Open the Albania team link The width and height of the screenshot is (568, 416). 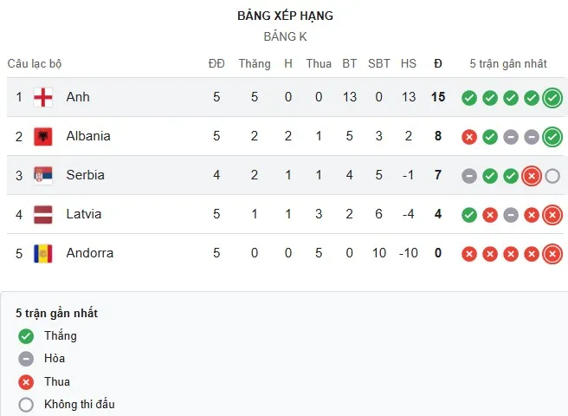[88, 136]
